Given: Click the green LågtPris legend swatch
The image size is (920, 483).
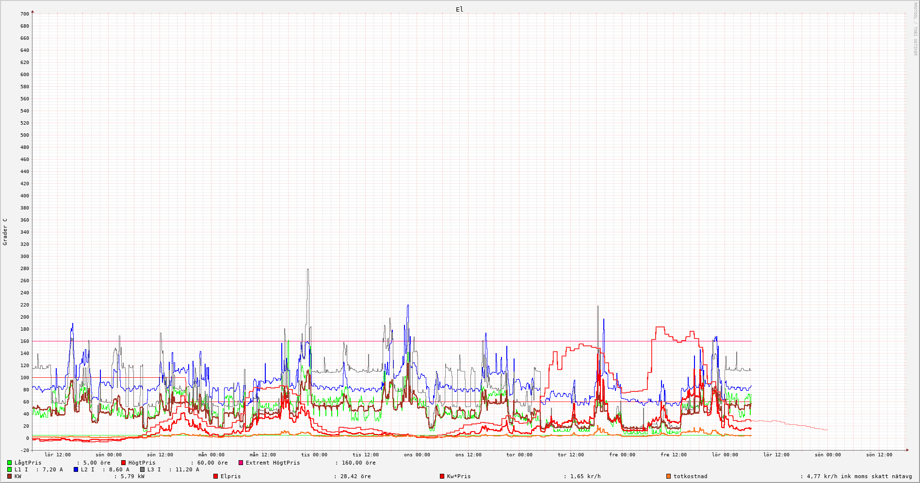Looking at the screenshot, I should coord(9,463).
